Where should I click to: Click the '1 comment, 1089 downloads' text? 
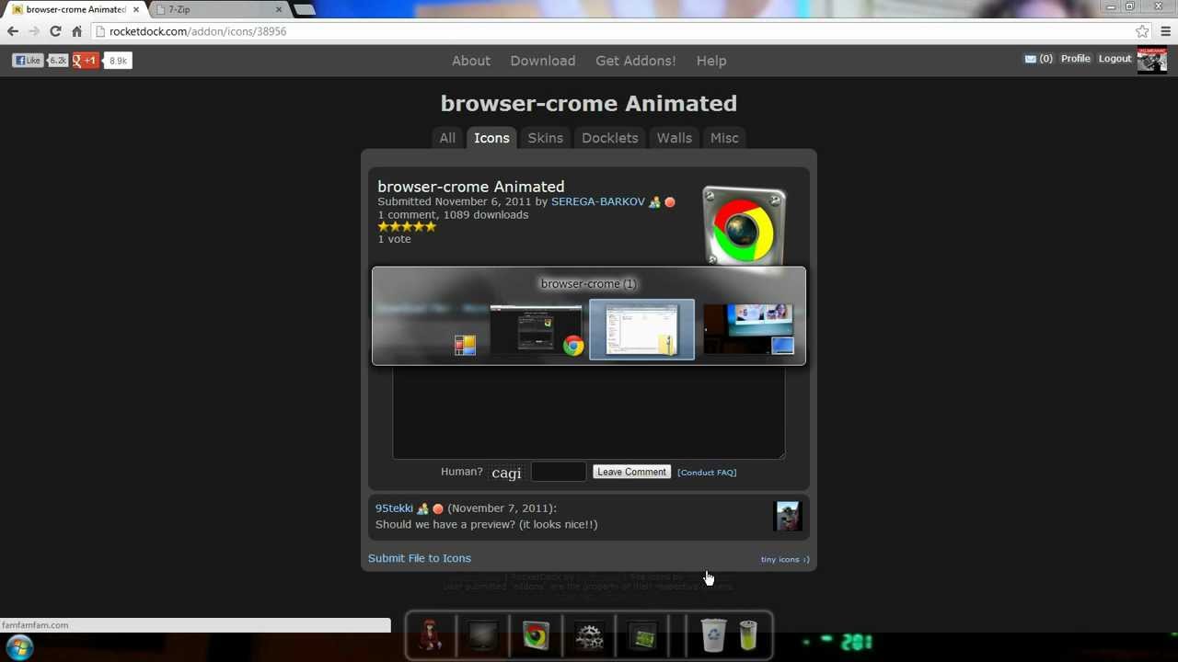[453, 214]
